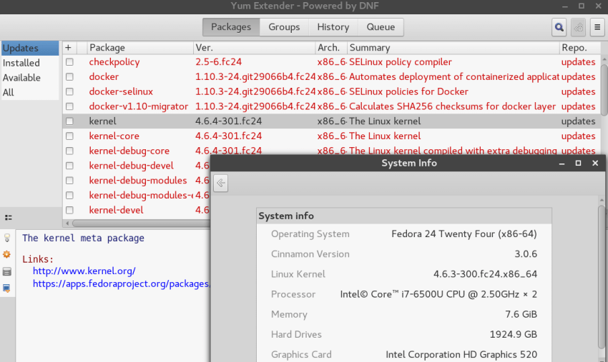Select the kernel-core package name

(114, 136)
